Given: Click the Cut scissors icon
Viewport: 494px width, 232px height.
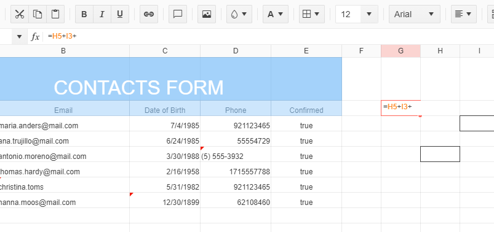Looking at the screenshot, I should click(20, 14).
